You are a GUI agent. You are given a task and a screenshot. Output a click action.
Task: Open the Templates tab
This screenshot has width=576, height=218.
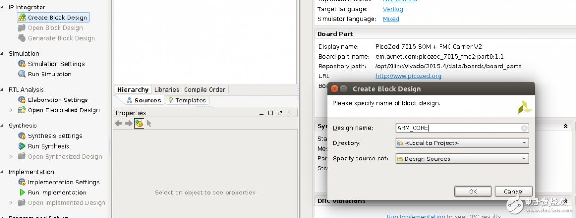(187, 101)
